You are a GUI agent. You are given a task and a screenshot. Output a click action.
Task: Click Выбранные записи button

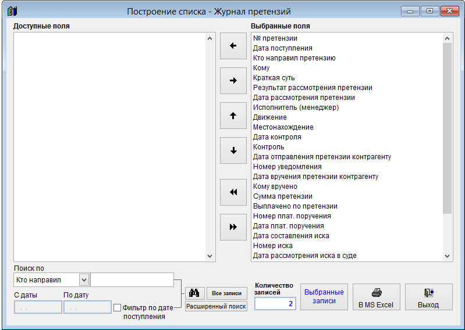pos(324,297)
